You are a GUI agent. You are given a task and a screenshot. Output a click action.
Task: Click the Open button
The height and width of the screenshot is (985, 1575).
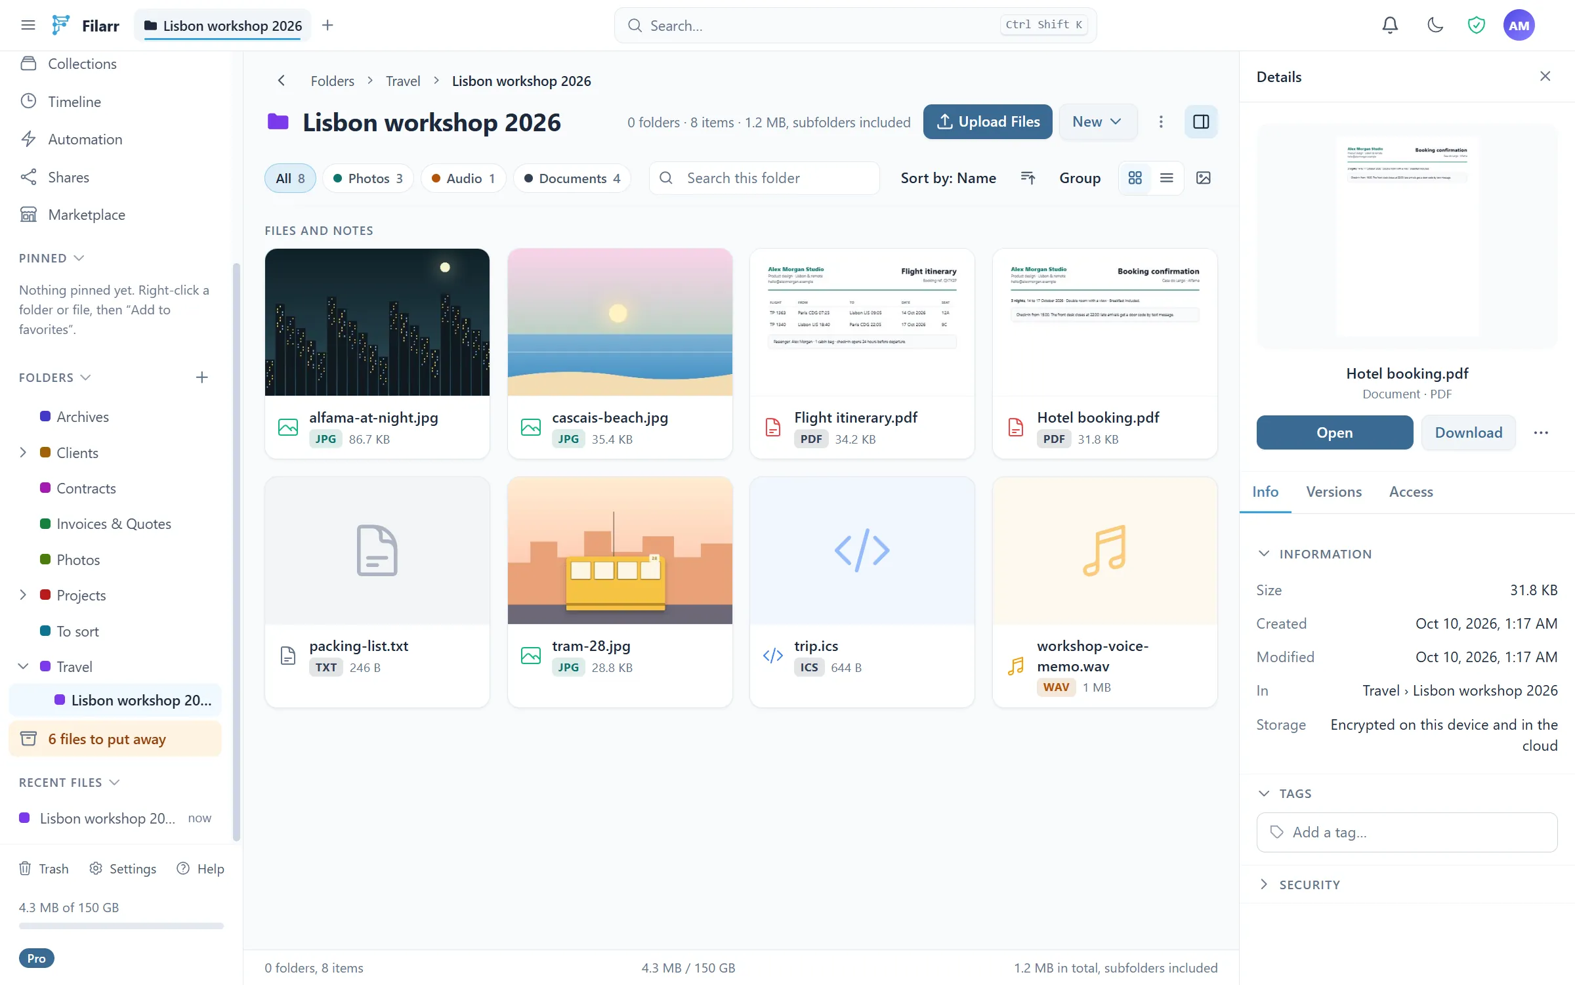1335,432
